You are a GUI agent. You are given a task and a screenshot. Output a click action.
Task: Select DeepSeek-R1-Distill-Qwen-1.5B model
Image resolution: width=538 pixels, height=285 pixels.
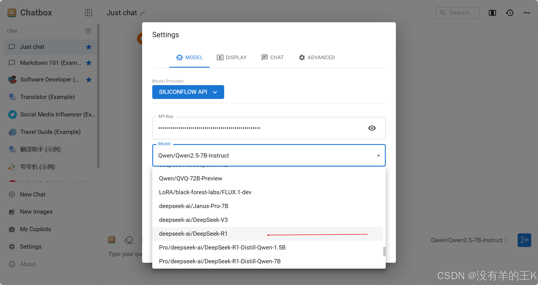point(268,248)
